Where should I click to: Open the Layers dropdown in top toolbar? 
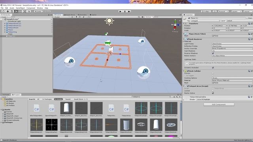[236, 11]
